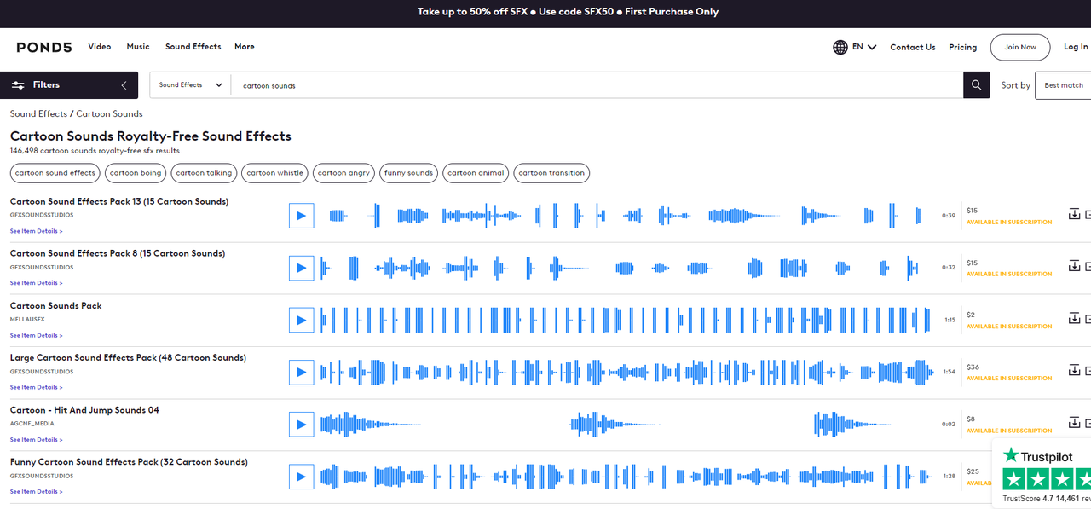Screen dimensions: 1091x509
Task: Select the cartoon boing tag
Action: coord(136,173)
